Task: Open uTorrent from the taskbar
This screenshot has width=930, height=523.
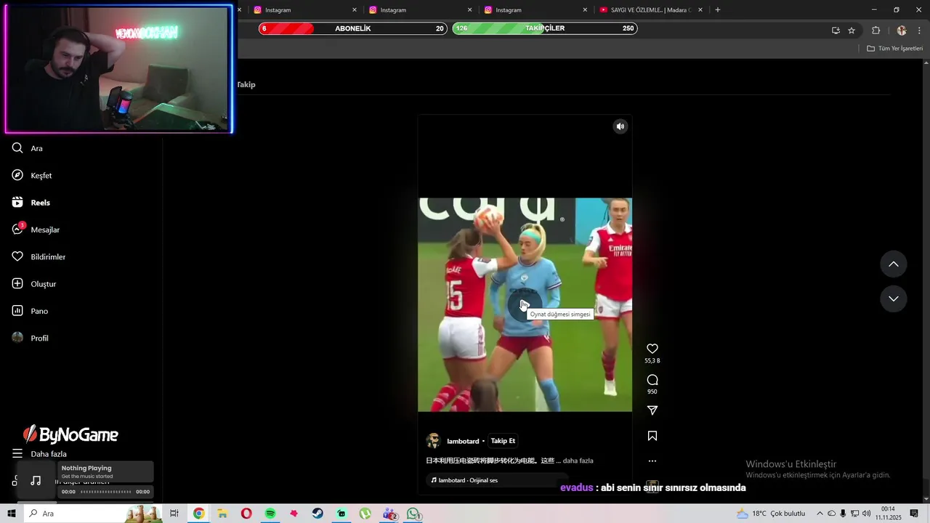Action: pos(365,514)
